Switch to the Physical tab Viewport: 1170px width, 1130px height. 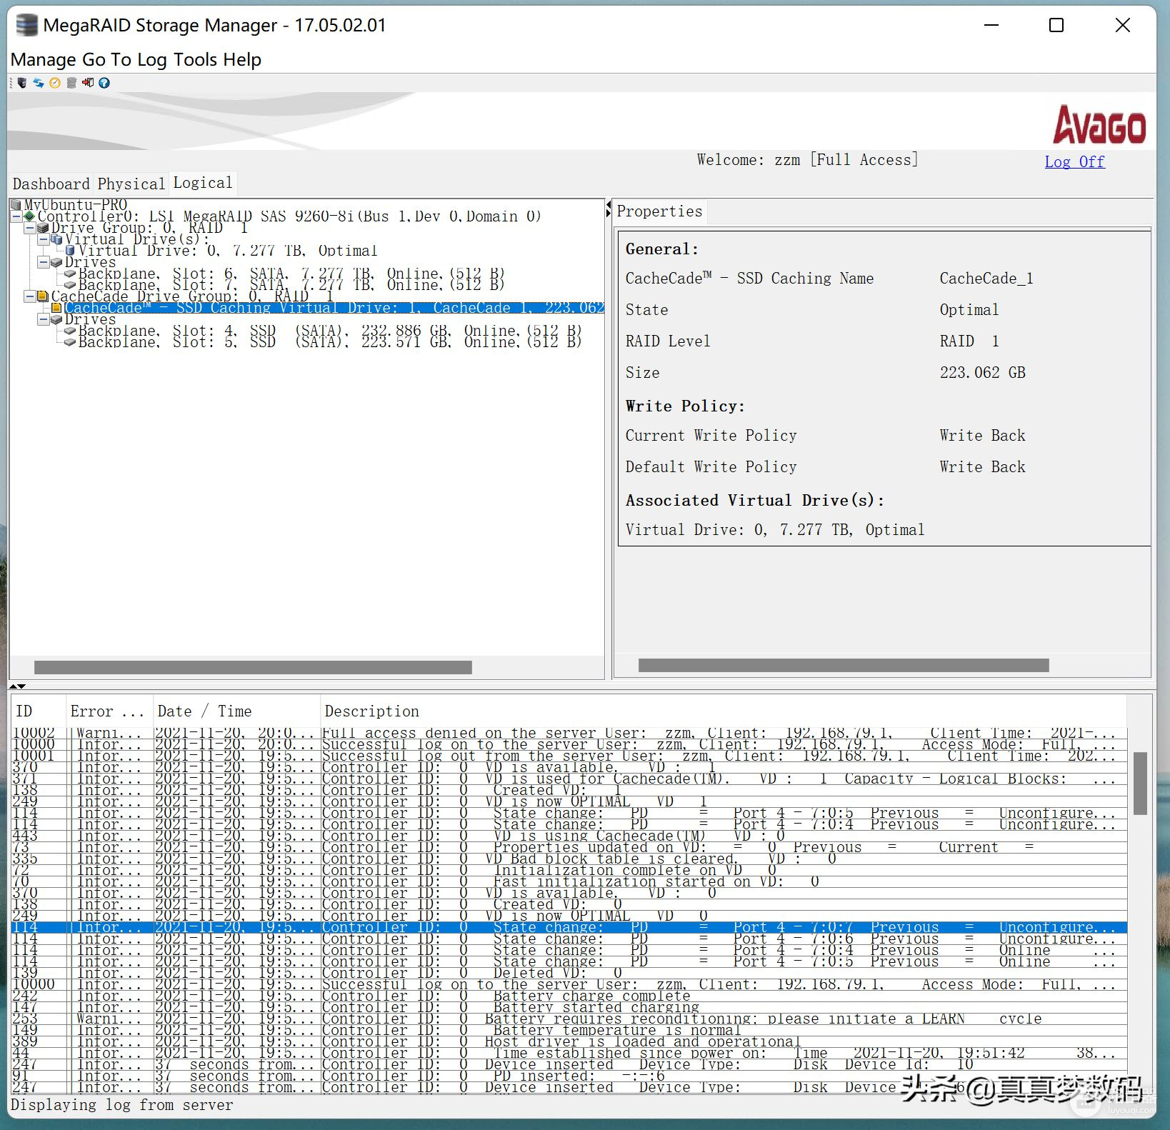tap(131, 184)
